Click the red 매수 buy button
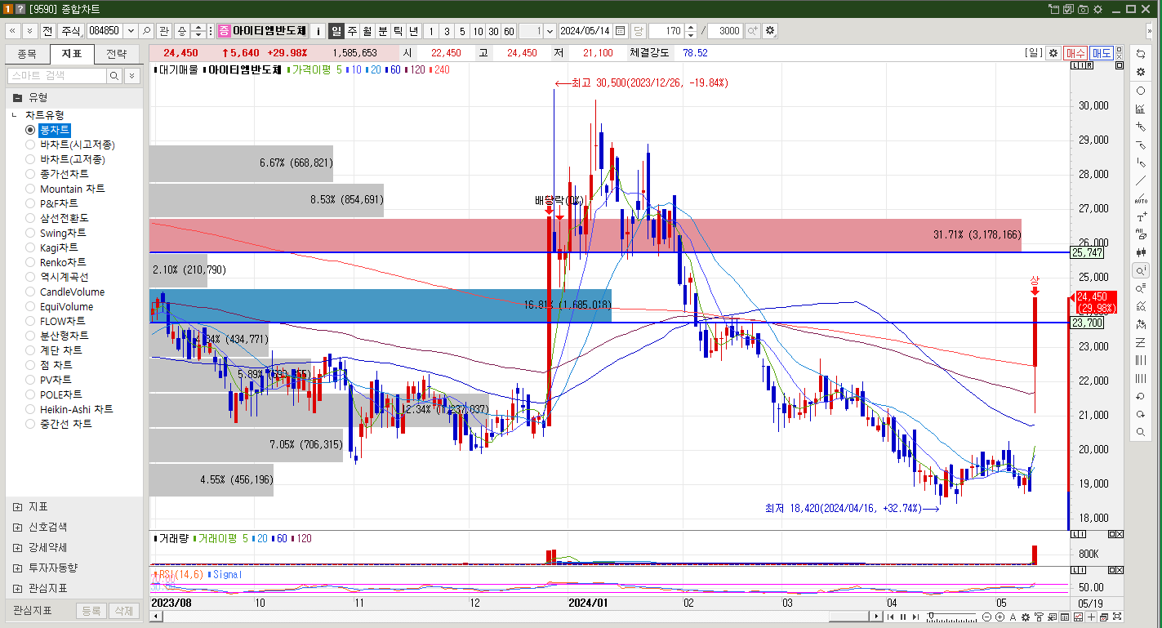The height and width of the screenshot is (628, 1162). click(x=1075, y=52)
